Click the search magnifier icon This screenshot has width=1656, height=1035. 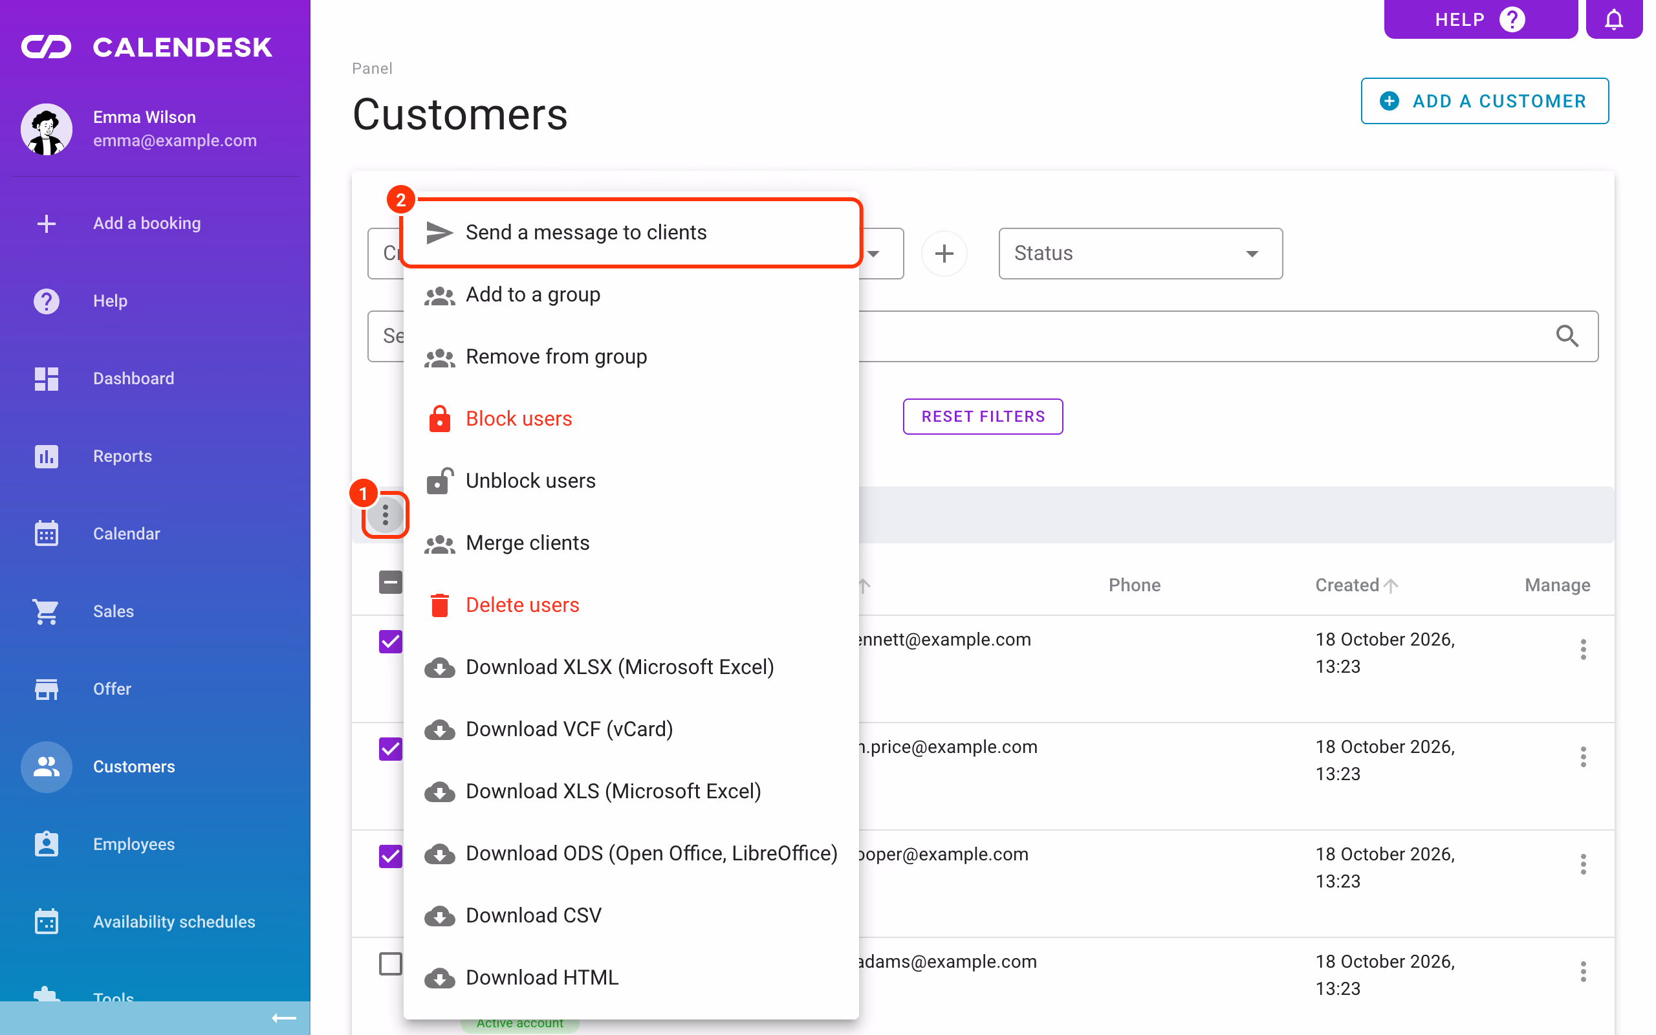pos(1567,336)
